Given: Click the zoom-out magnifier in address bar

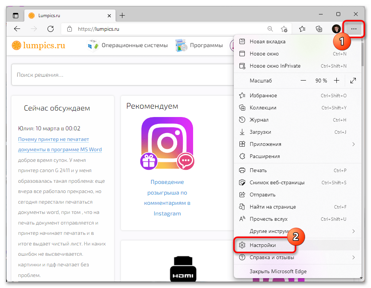Looking at the screenshot, I should [270, 29].
